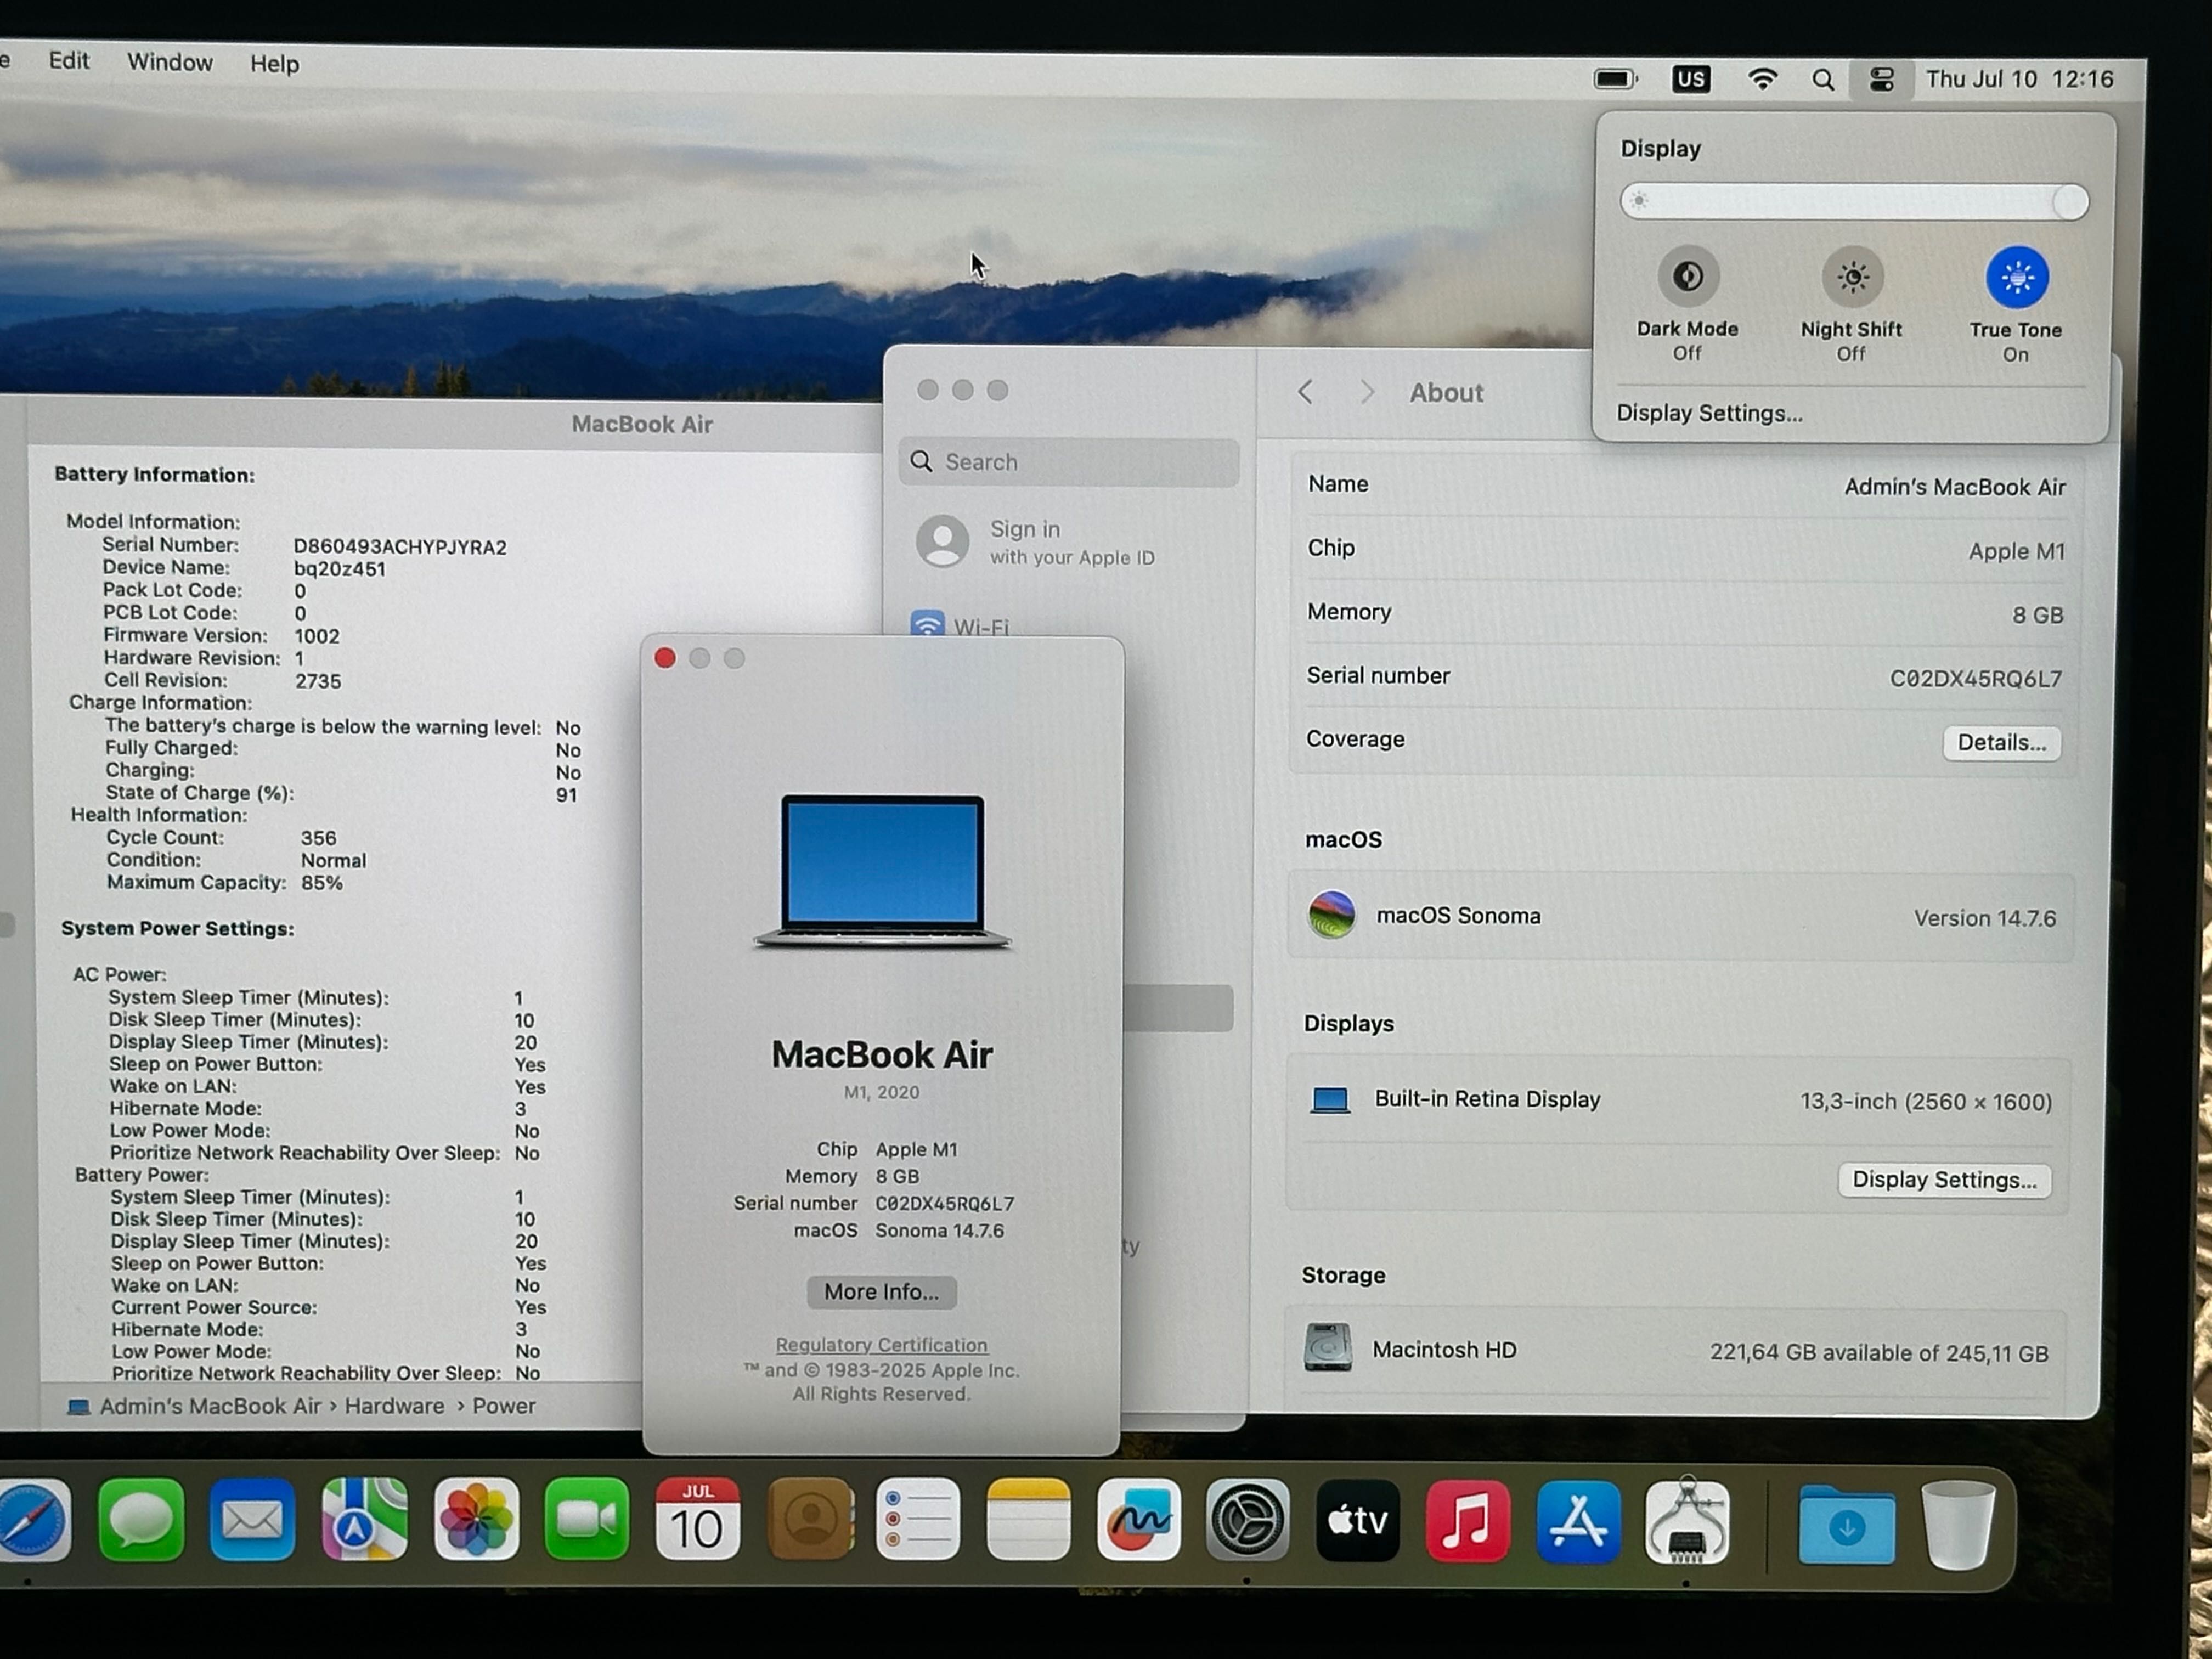The width and height of the screenshot is (2212, 1659).
Task: Open Window menu in menu bar
Action: point(170,62)
